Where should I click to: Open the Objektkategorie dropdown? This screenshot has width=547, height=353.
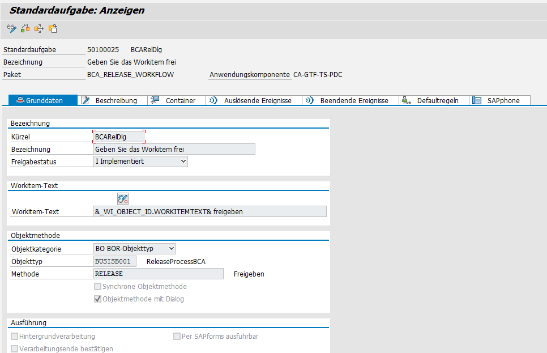tap(171, 249)
